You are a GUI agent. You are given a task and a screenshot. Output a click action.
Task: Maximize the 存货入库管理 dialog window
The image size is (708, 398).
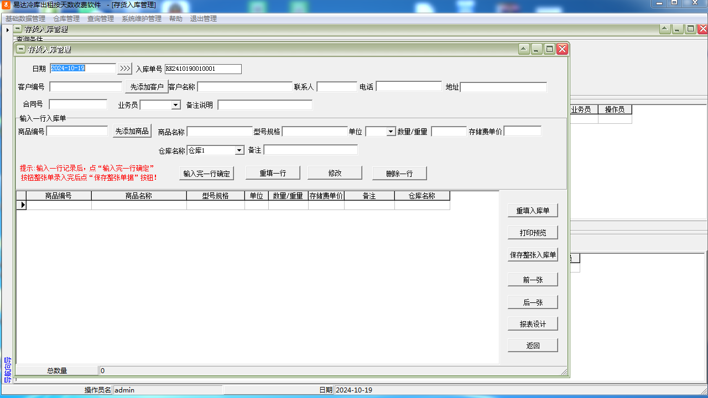pyautogui.click(x=549, y=49)
